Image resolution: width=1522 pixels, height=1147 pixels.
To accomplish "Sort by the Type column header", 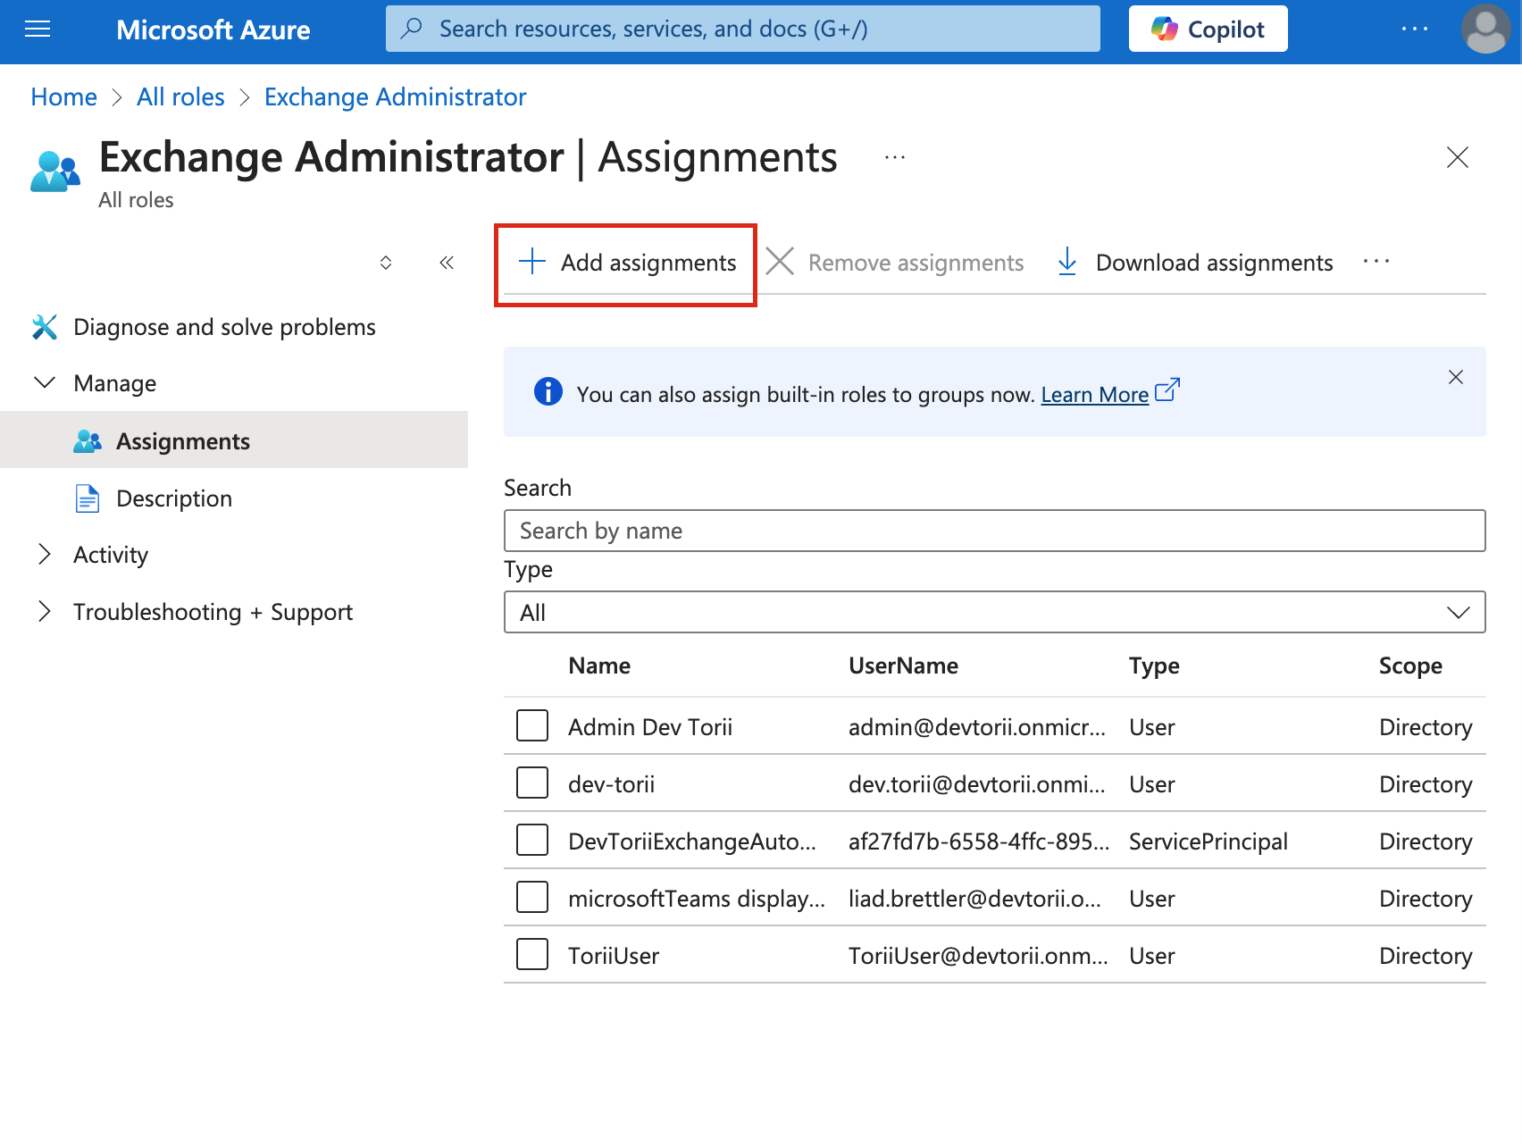I will pyautogui.click(x=1154, y=666).
